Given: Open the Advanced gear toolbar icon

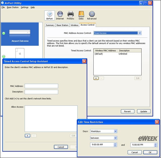Looking at the screenshot, I should tap(92, 15).
